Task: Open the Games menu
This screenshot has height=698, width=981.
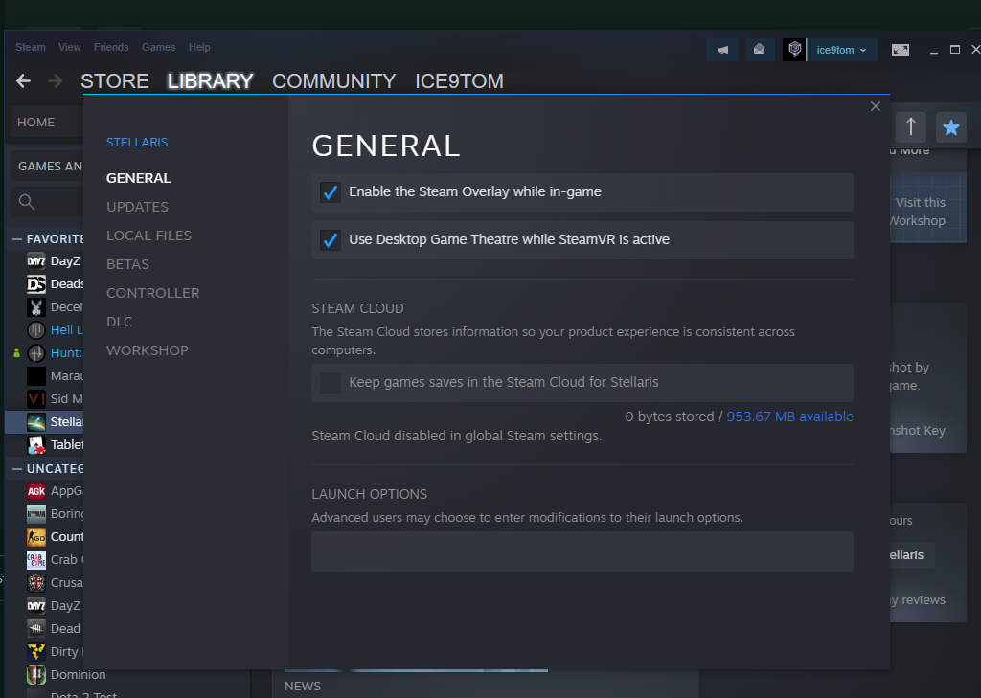Action: 158,47
